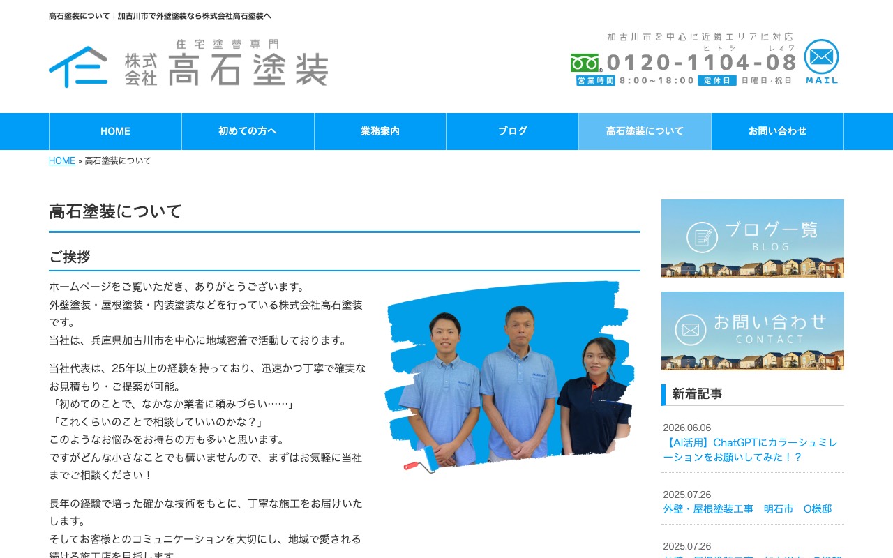Click the 0120-1104-08 phone number
893x558 pixels.
(701, 62)
